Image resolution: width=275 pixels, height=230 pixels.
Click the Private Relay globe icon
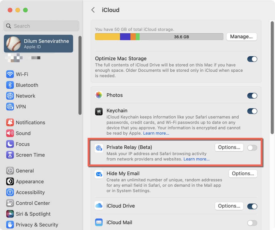[99, 148]
